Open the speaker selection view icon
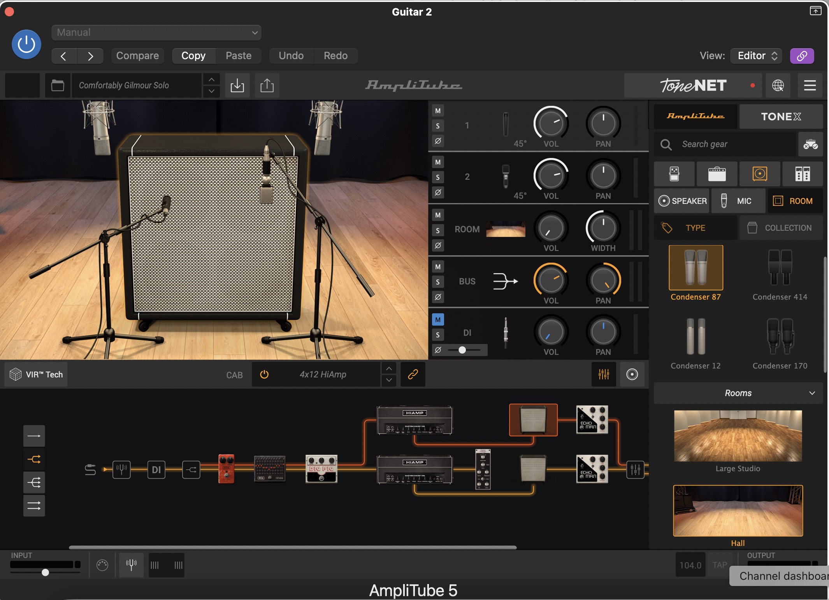This screenshot has height=600, width=829. tap(632, 374)
